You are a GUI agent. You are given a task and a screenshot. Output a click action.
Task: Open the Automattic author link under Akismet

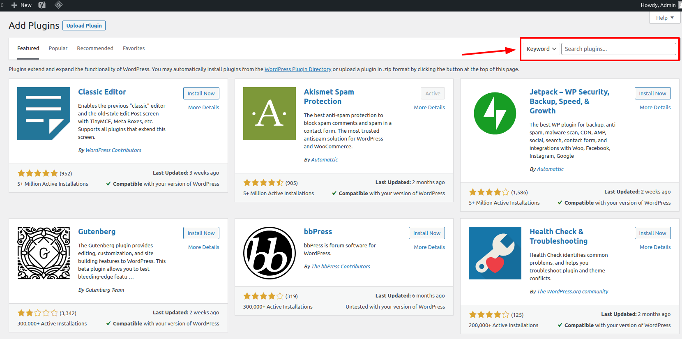pyautogui.click(x=325, y=159)
